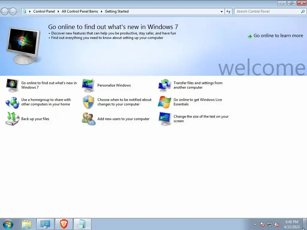
Task: Select the Add new users people icon
Action: (x=89, y=119)
